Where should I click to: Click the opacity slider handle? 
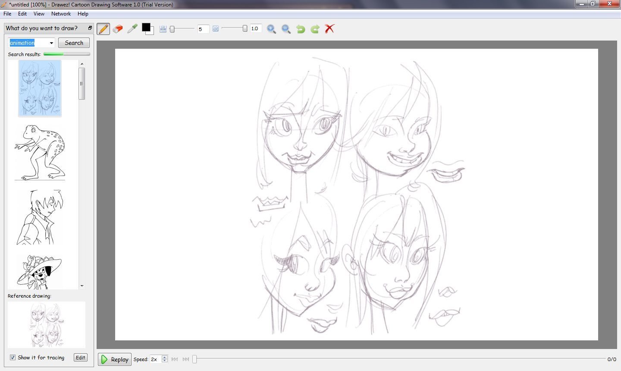click(x=245, y=28)
